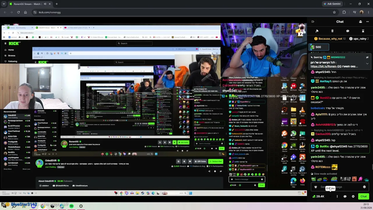Open the vertical three-dot menu below chat
This screenshot has width=373, height=210.
pos(337,197)
